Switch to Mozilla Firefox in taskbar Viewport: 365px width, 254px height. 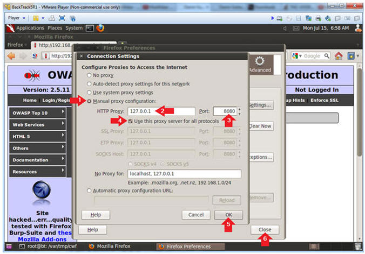point(110,246)
